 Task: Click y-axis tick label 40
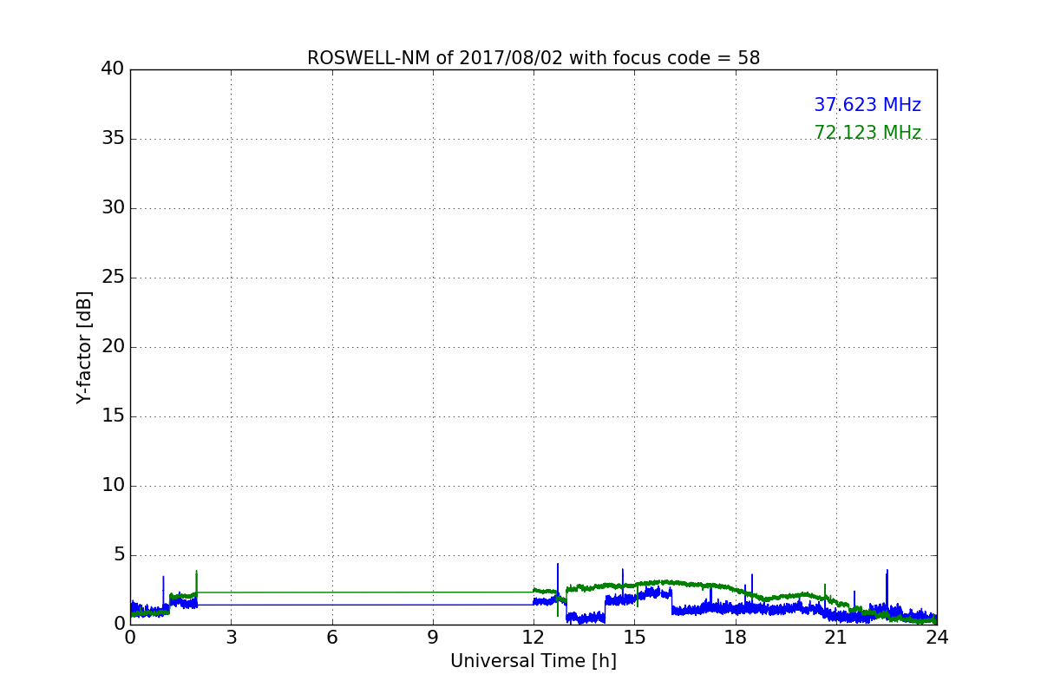click(113, 69)
